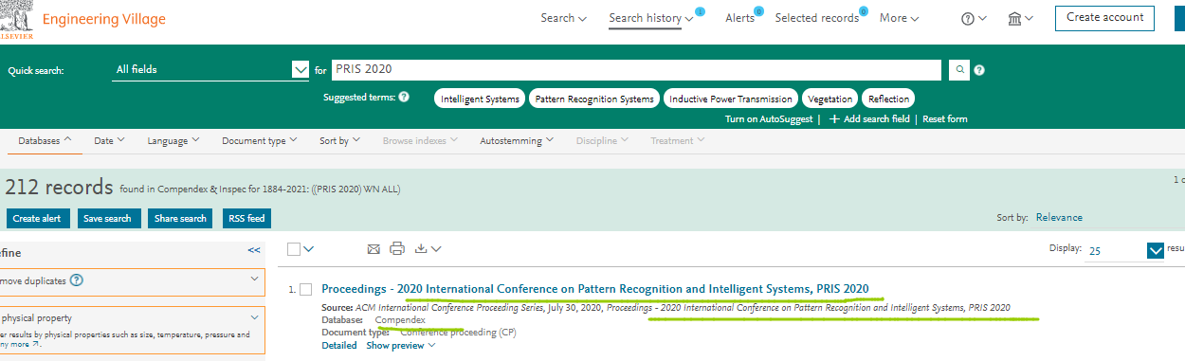
Task: Click the Create alert button
Action: point(38,219)
